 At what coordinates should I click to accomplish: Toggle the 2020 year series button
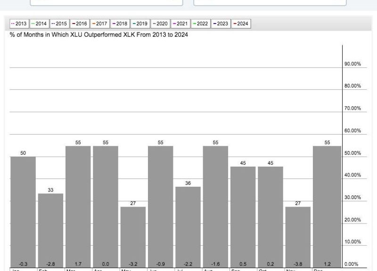[161, 24]
